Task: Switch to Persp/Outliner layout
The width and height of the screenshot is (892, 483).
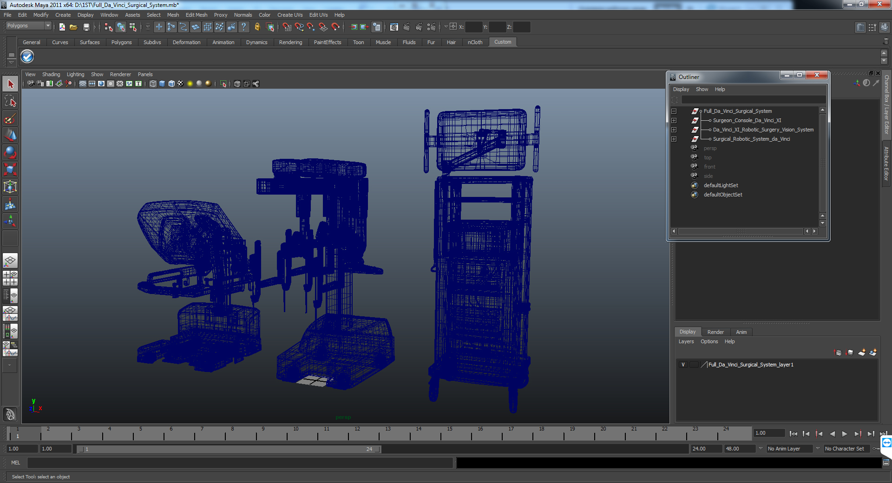Action: pos(10,295)
